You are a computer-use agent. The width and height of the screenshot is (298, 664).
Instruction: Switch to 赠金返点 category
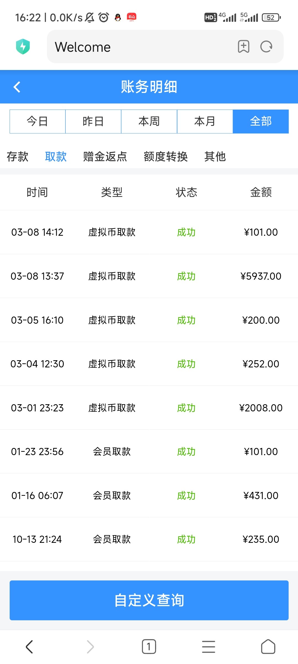[x=105, y=157]
